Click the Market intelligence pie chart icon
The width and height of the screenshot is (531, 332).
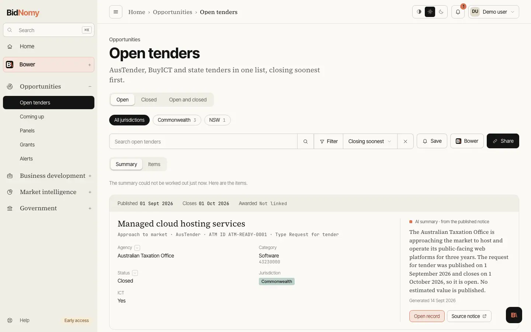10,192
